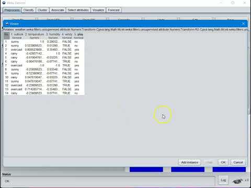Select humidity value -0.35483 in row 13
Screen dimensions: 251x188
[53, 89]
